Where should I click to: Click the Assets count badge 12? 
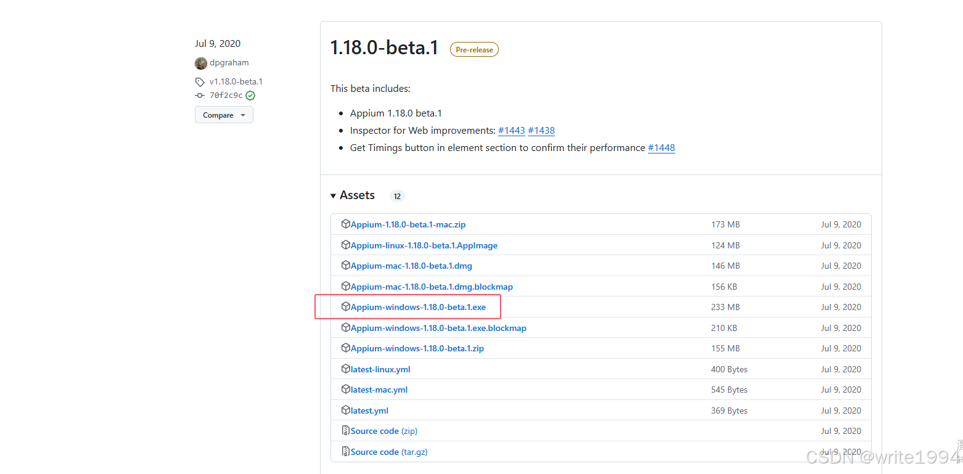point(397,196)
